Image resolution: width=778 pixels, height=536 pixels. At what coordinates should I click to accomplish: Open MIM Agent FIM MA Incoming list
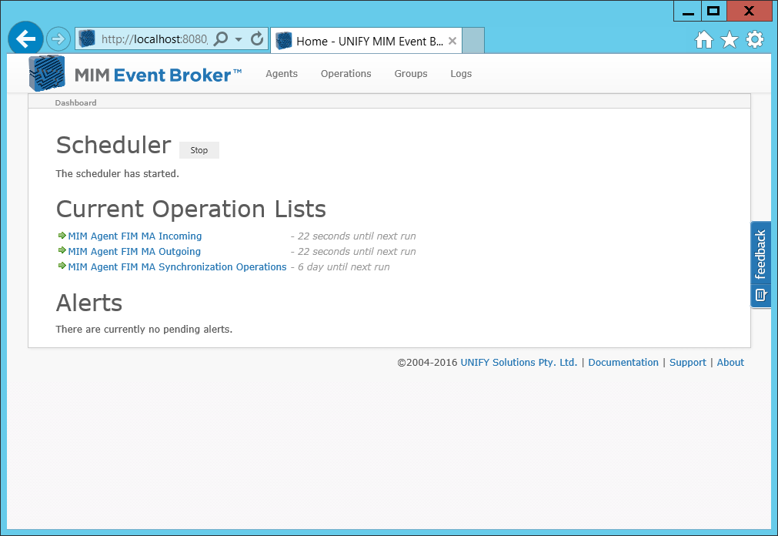[x=135, y=236]
